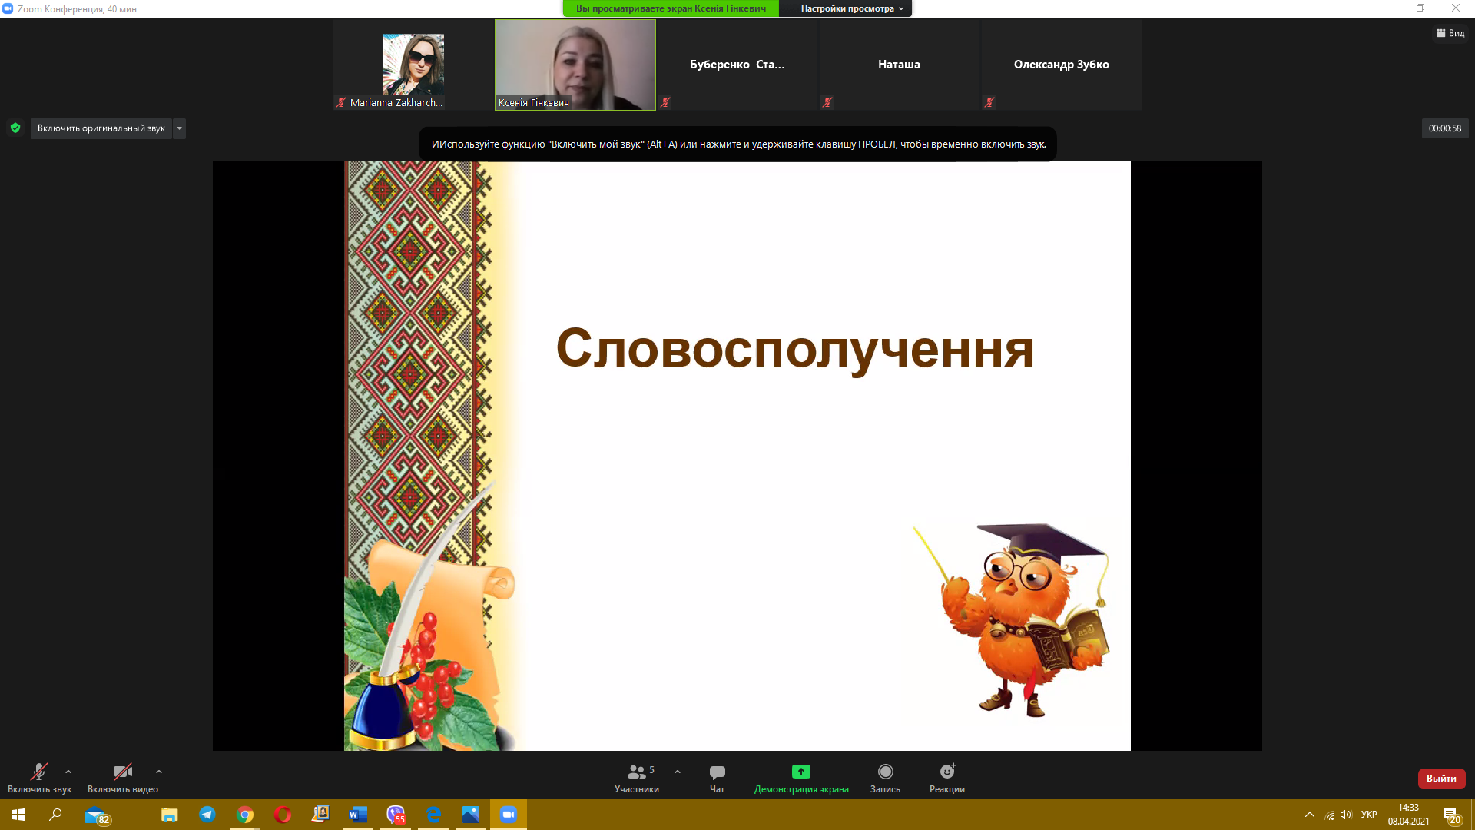
Task: Expand participants options arrow
Action: [x=678, y=772]
